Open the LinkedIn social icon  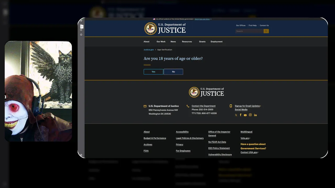coord(255,115)
